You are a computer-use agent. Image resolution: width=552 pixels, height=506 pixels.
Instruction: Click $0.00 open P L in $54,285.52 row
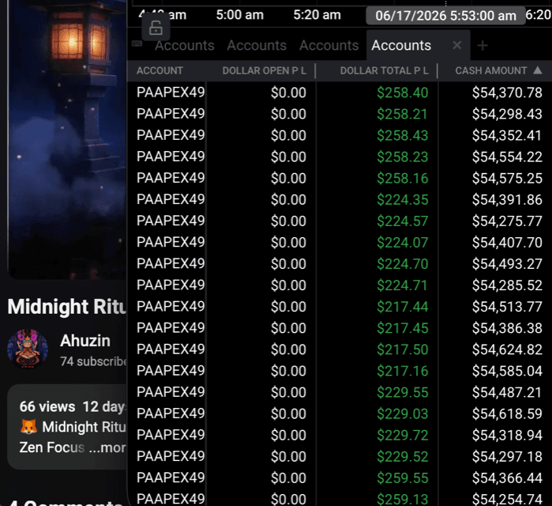click(x=288, y=285)
